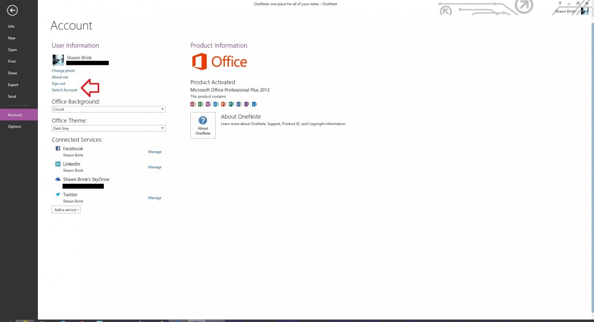Select the PowerPoint icon under 'This product contains'

[223, 104]
